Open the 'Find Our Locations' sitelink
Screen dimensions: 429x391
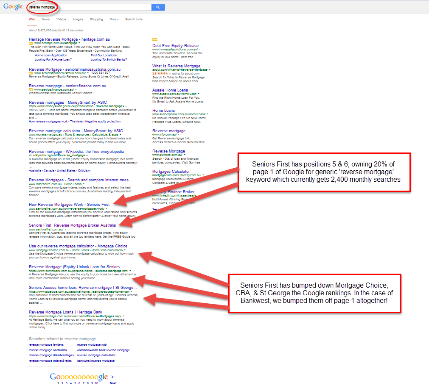tap(104, 55)
